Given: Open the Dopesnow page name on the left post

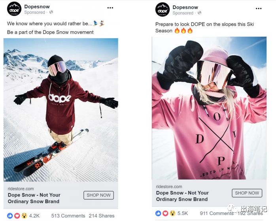Looking at the screenshot, I should [37, 6].
